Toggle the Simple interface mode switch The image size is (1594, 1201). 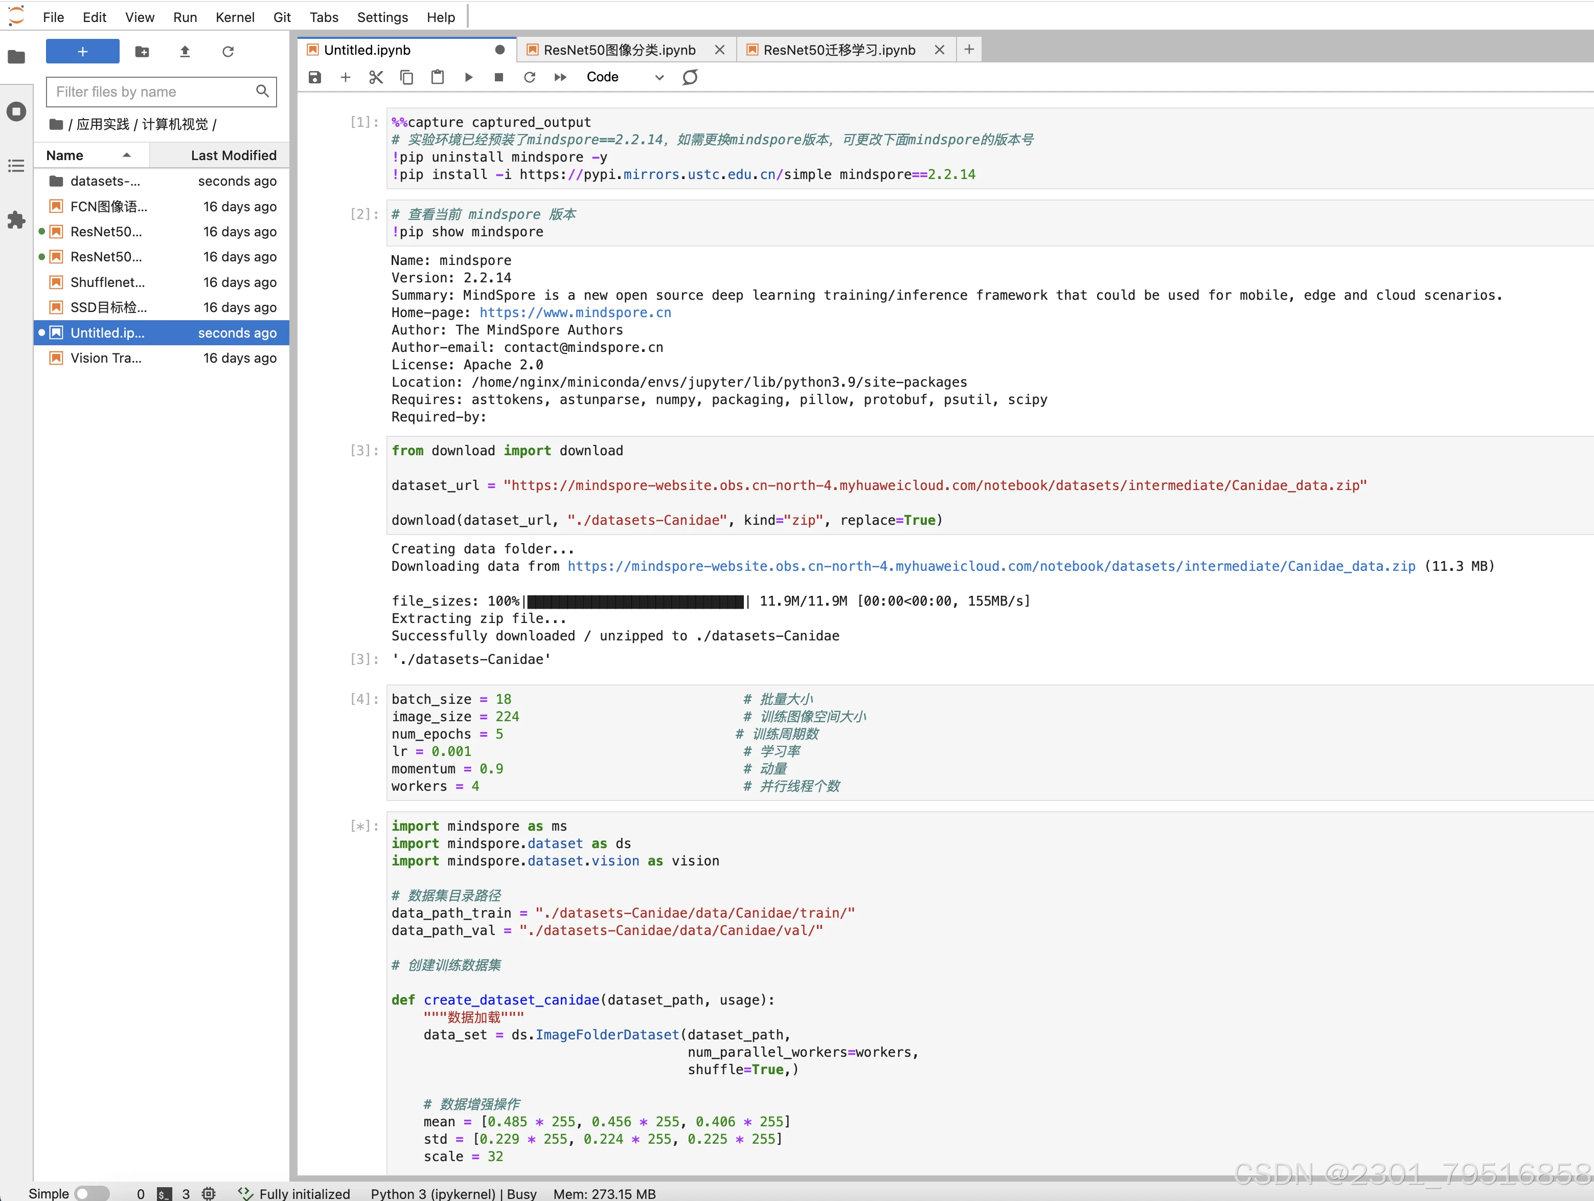[x=92, y=1193]
